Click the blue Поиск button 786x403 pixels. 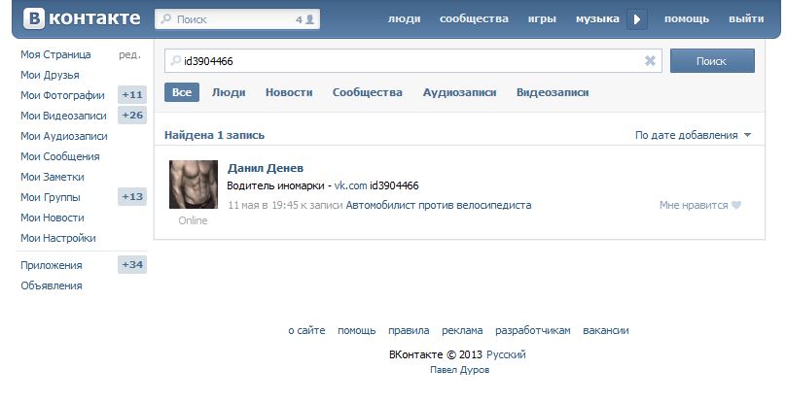click(x=712, y=61)
